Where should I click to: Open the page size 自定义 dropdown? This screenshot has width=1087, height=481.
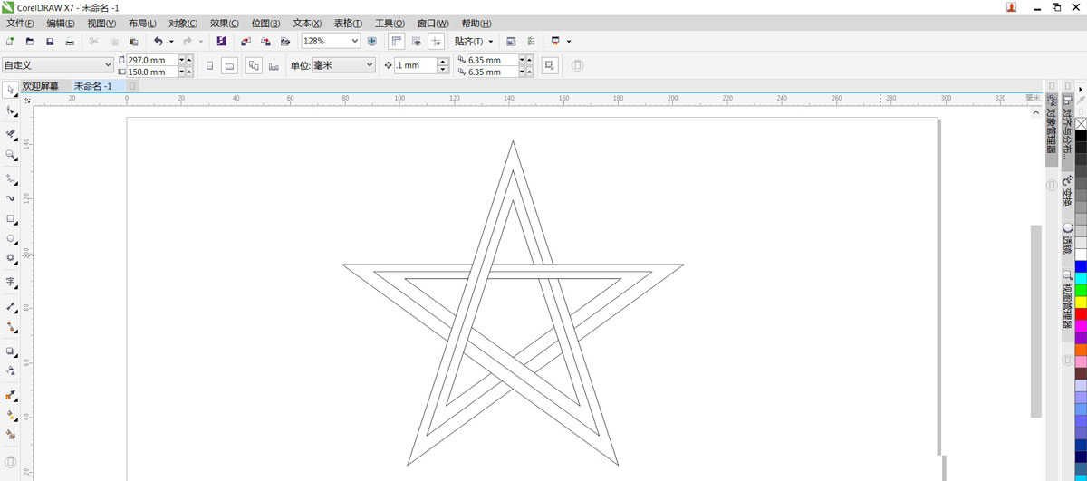(x=109, y=65)
